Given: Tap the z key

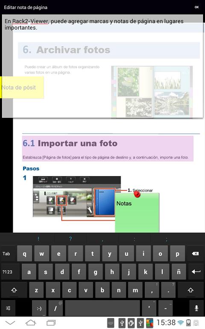Looking at the screenshot, I should tap(36, 290).
